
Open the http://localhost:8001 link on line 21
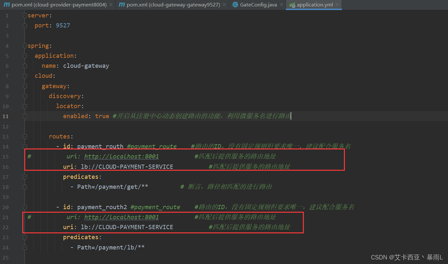click(122, 217)
